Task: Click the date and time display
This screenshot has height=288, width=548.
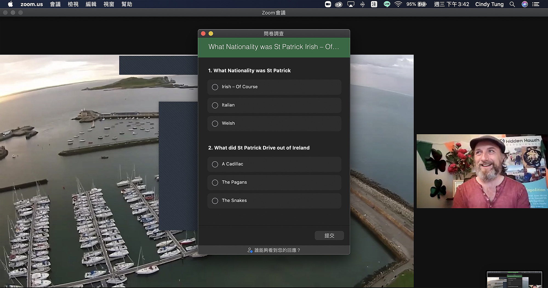Action: click(x=452, y=4)
